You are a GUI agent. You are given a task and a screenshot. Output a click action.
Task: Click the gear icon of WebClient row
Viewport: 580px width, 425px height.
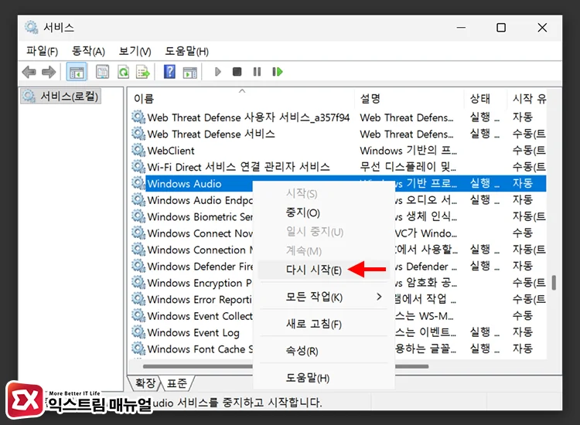coord(138,150)
